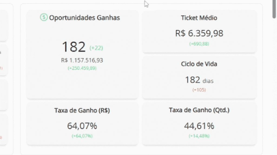
Task: Click the R$ 6.359,98 ticket value
Action: coord(199,33)
